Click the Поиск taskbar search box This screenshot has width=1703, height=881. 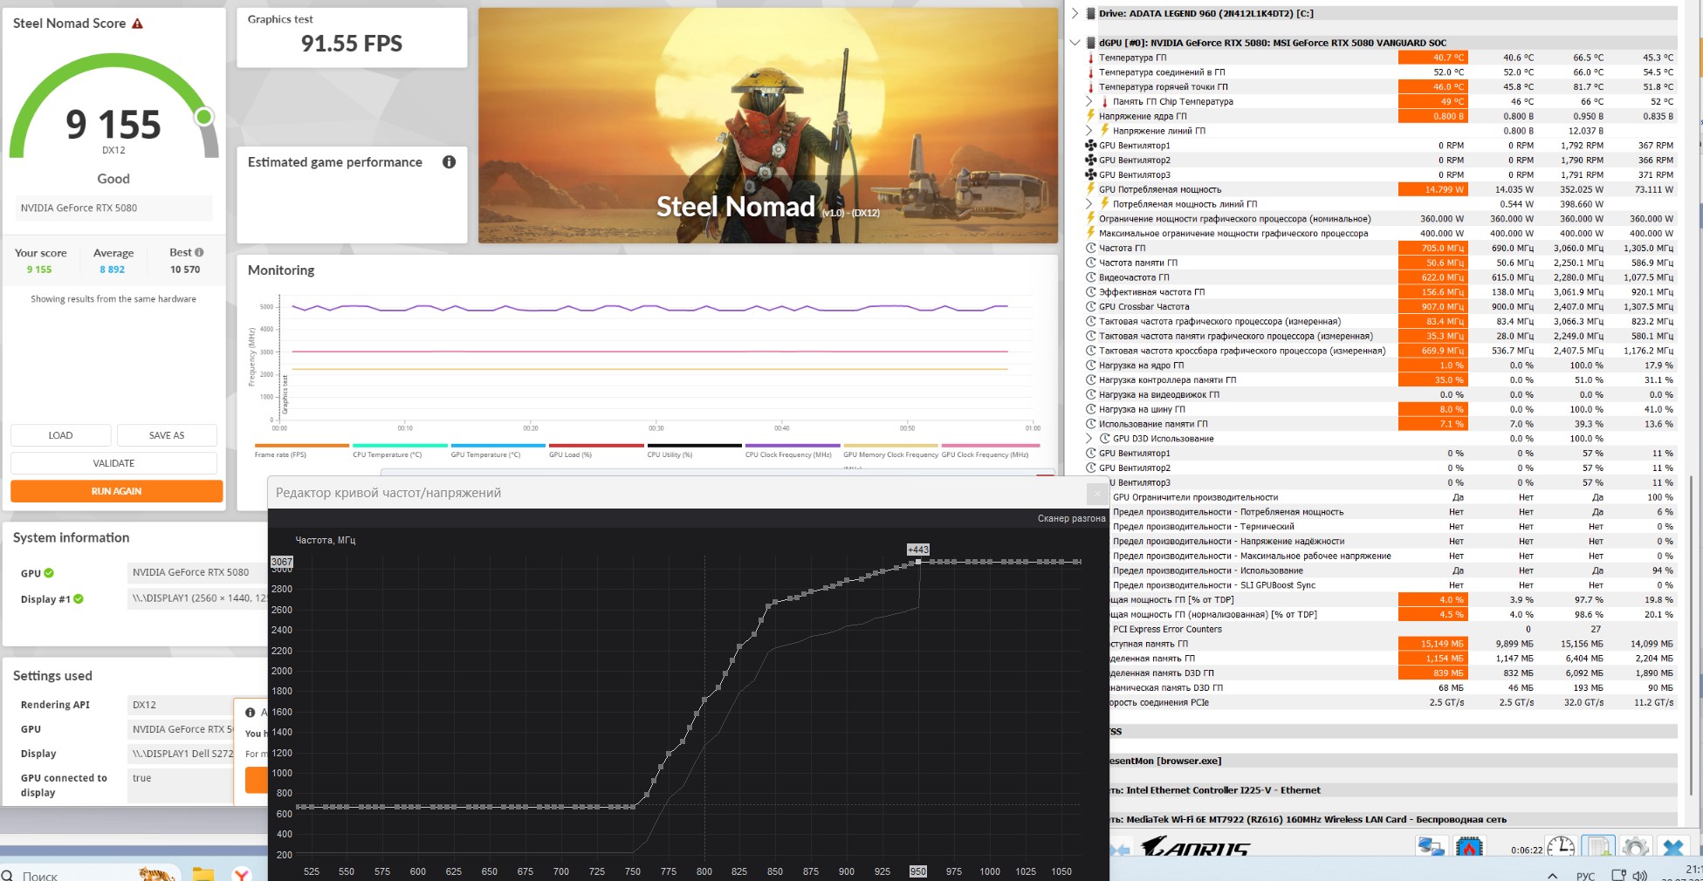click(x=91, y=873)
